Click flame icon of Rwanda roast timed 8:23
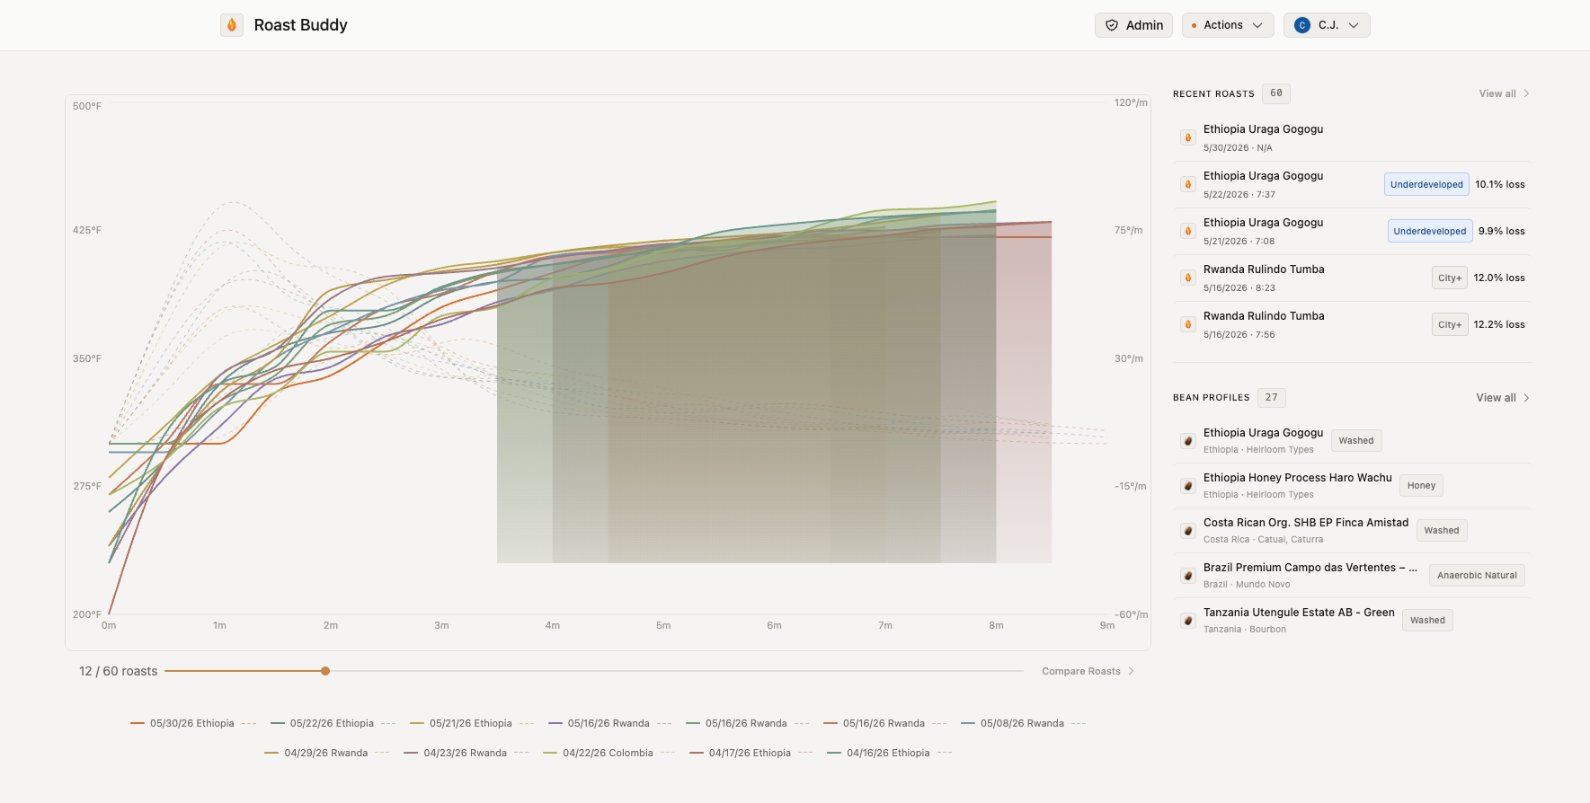 point(1188,278)
